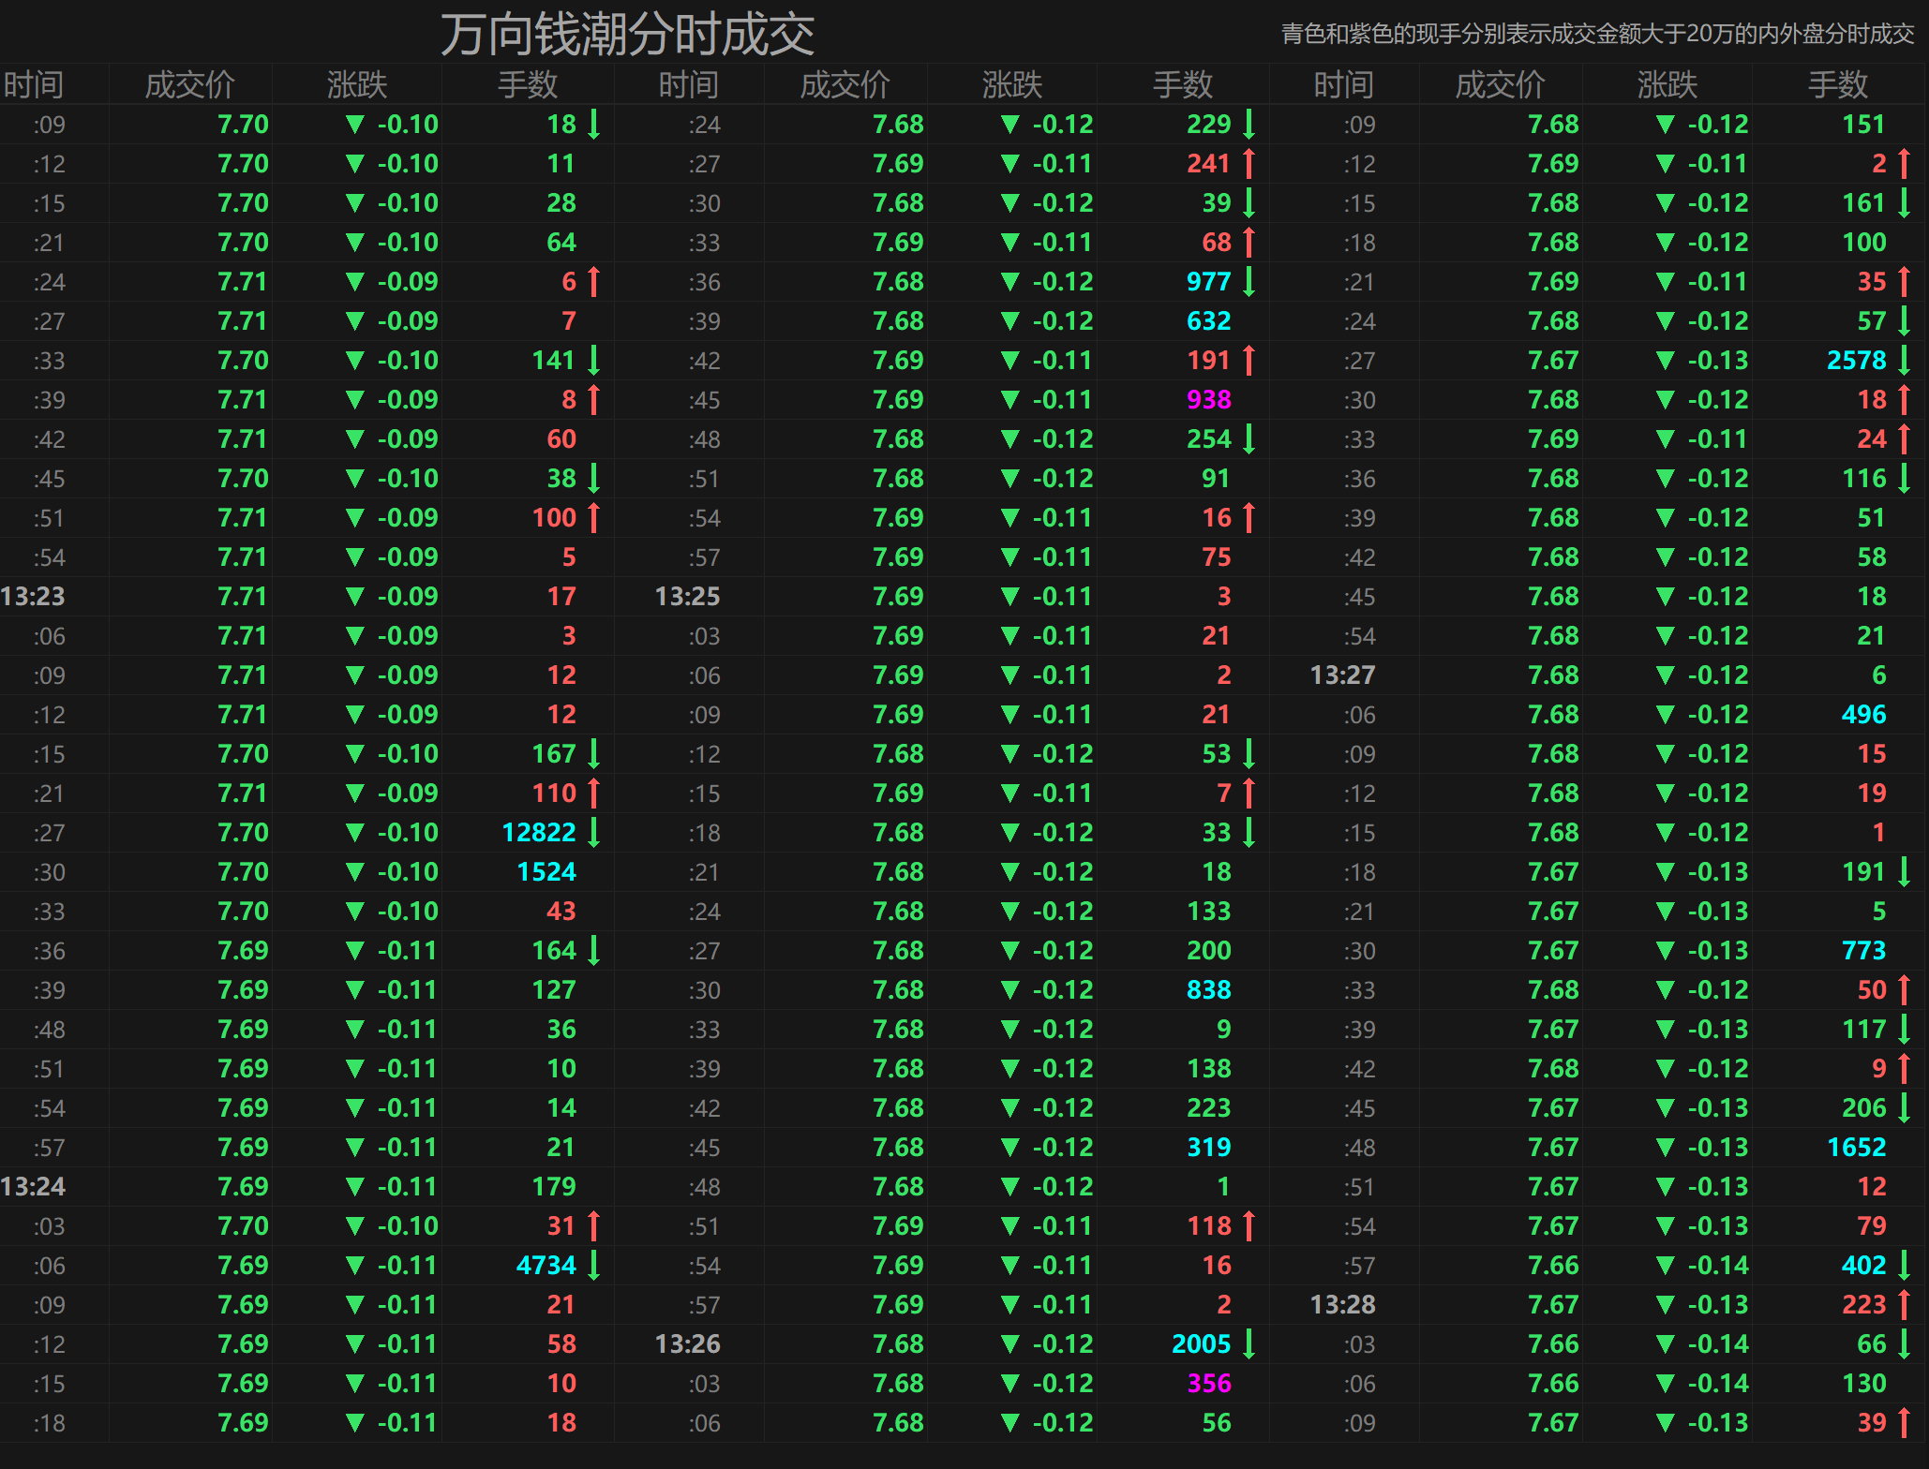Click the cyan volume value 773
Viewport: 1929px width, 1469px height.
pyautogui.click(x=1864, y=950)
